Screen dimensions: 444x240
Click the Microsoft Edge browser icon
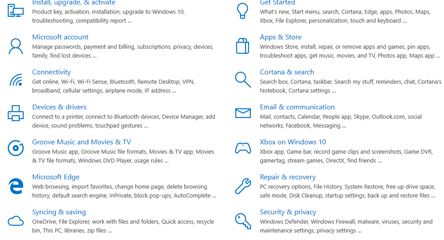click(x=16, y=186)
